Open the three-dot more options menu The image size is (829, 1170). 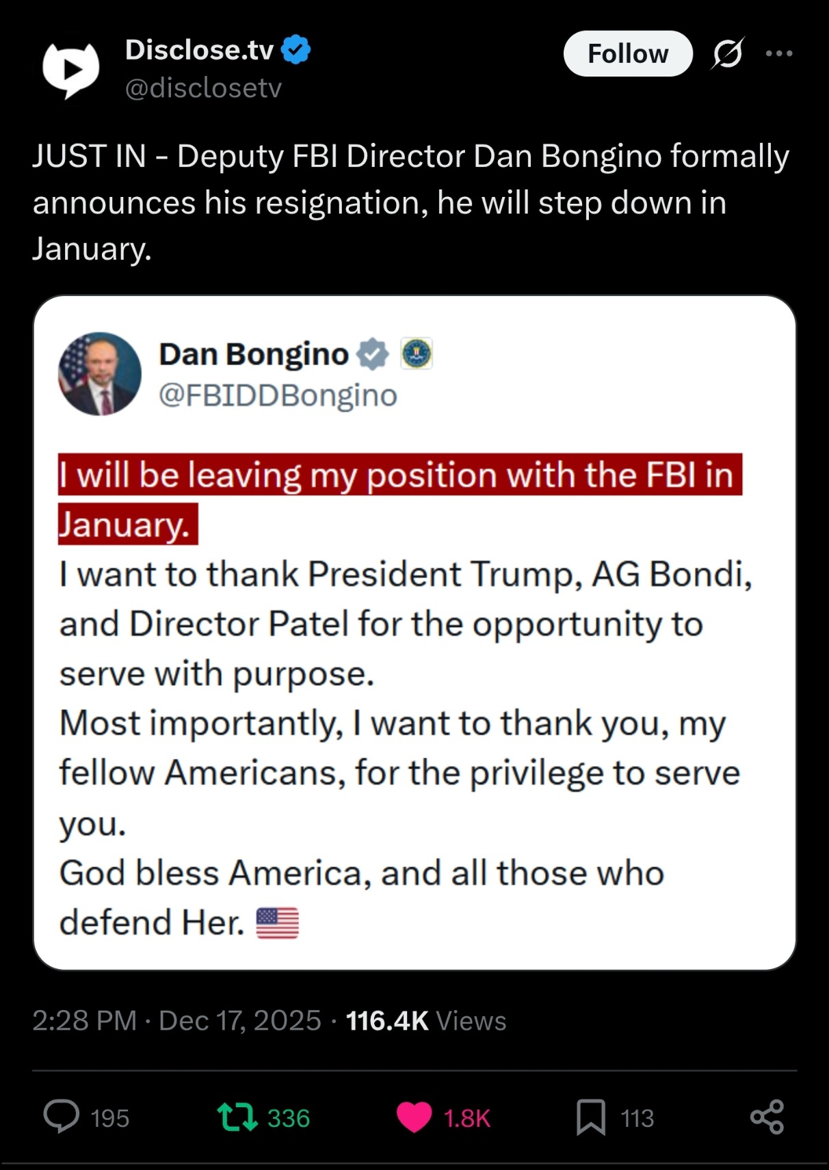coord(779,53)
